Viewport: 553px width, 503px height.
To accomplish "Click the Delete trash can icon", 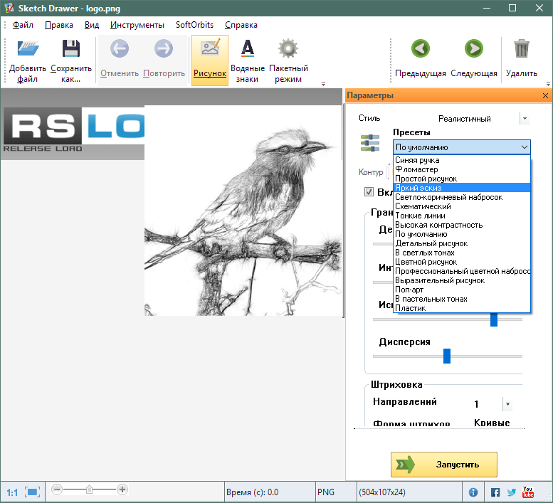I will tap(521, 49).
